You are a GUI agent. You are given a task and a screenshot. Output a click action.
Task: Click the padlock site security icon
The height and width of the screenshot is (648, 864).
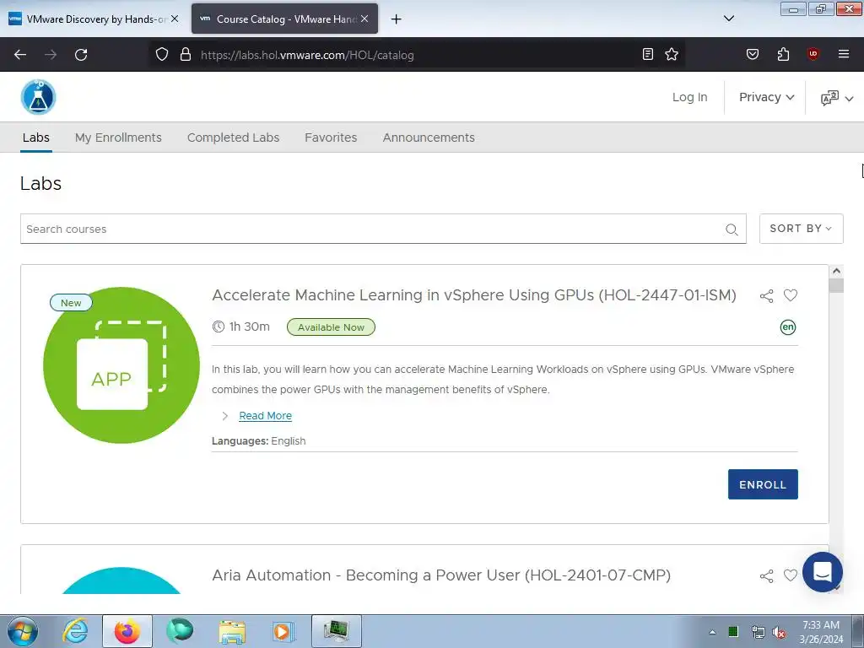(186, 54)
